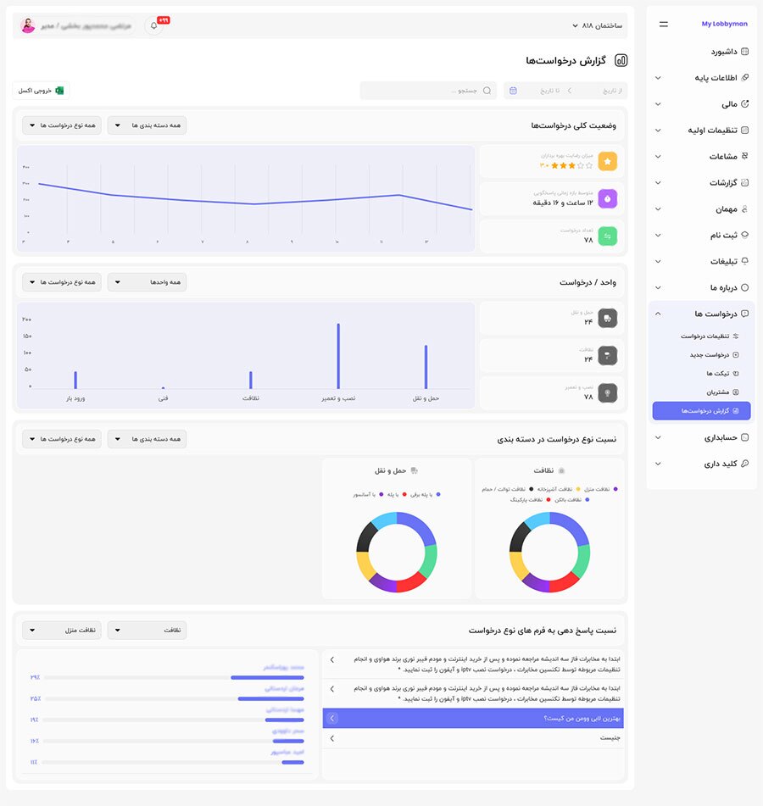The image size is (763, 806).
Task: Expand the مالی sidebar menu
Action: tap(658, 104)
